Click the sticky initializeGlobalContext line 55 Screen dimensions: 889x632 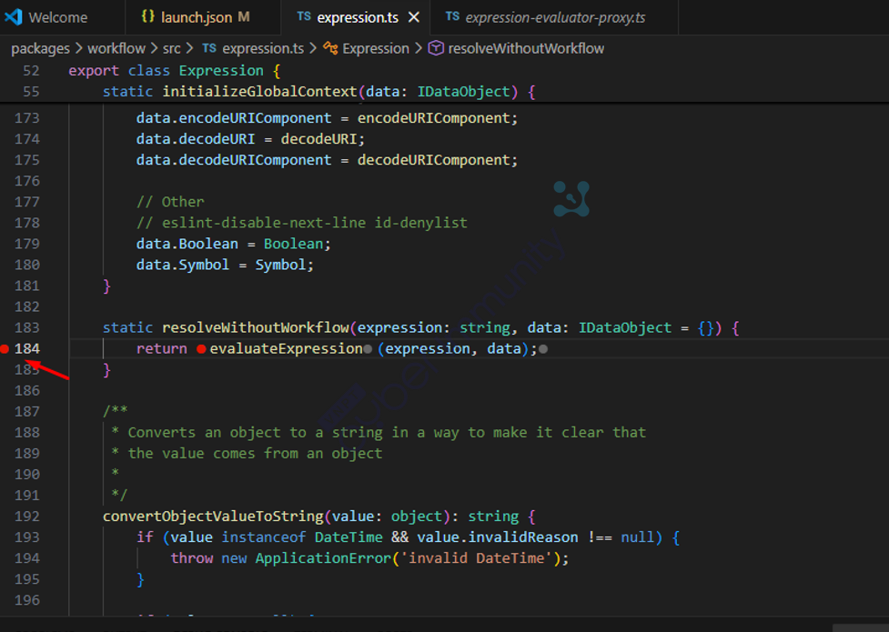point(318,92)
